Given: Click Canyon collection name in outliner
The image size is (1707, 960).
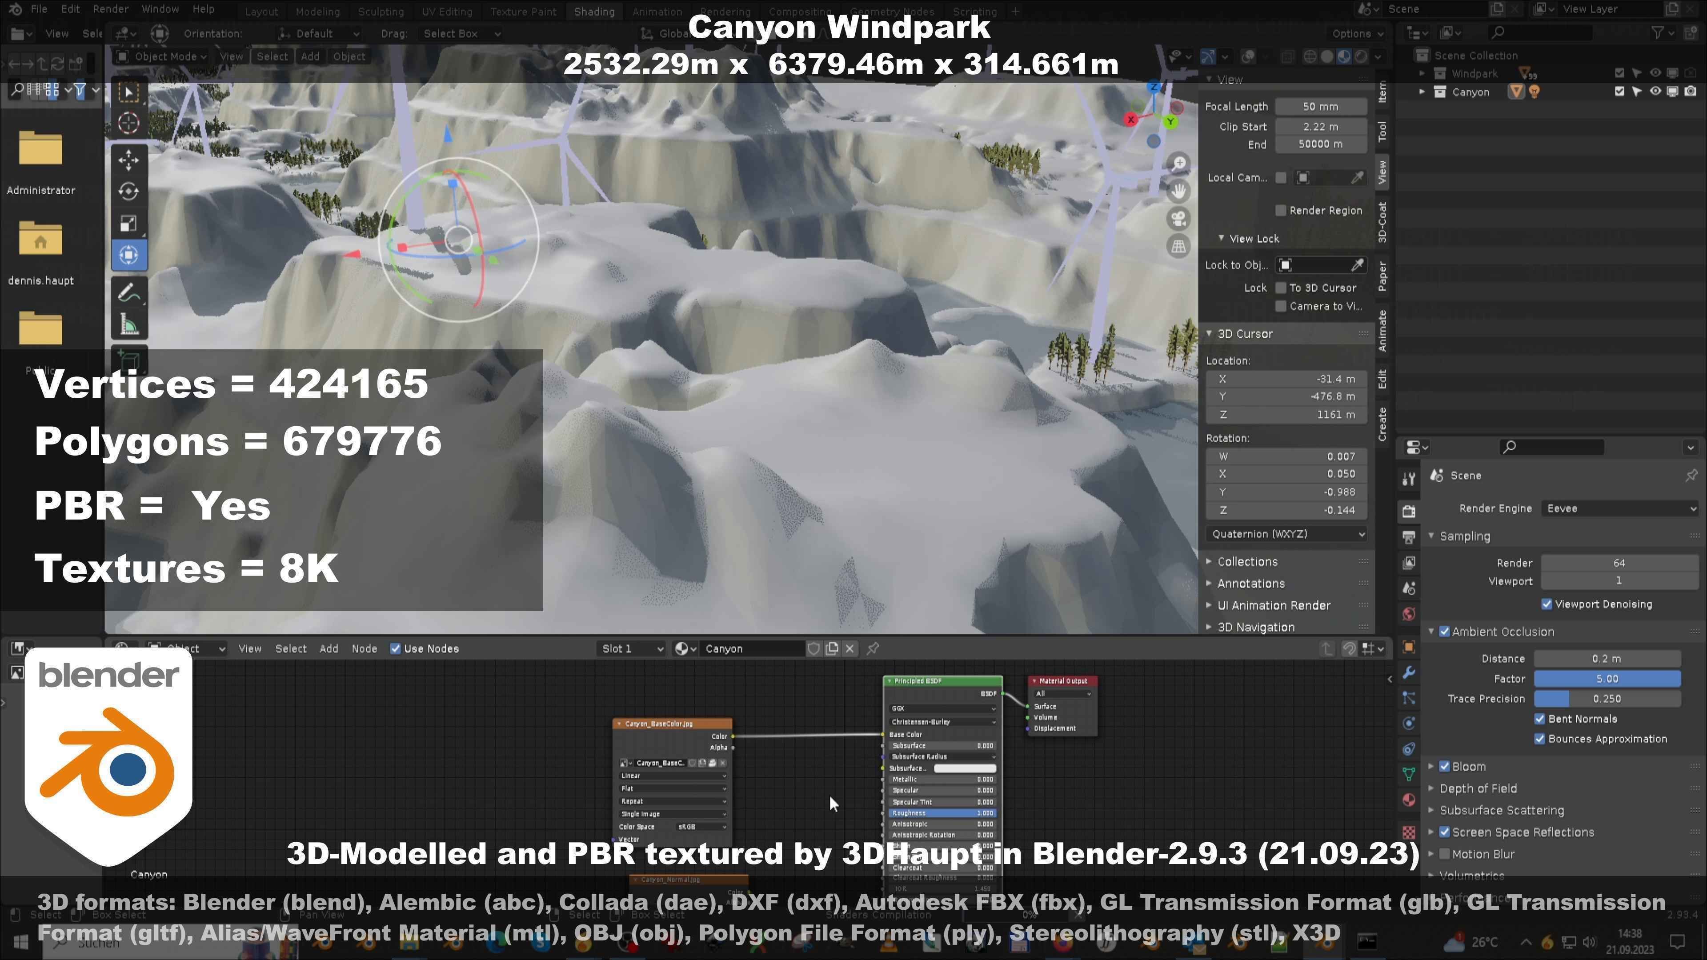Looking at the screenshot, I should click(1471, 92).
